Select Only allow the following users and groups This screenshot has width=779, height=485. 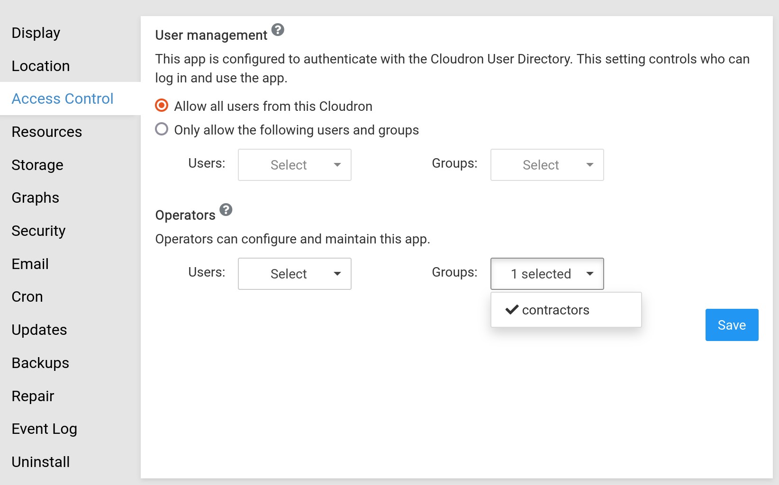162,129
